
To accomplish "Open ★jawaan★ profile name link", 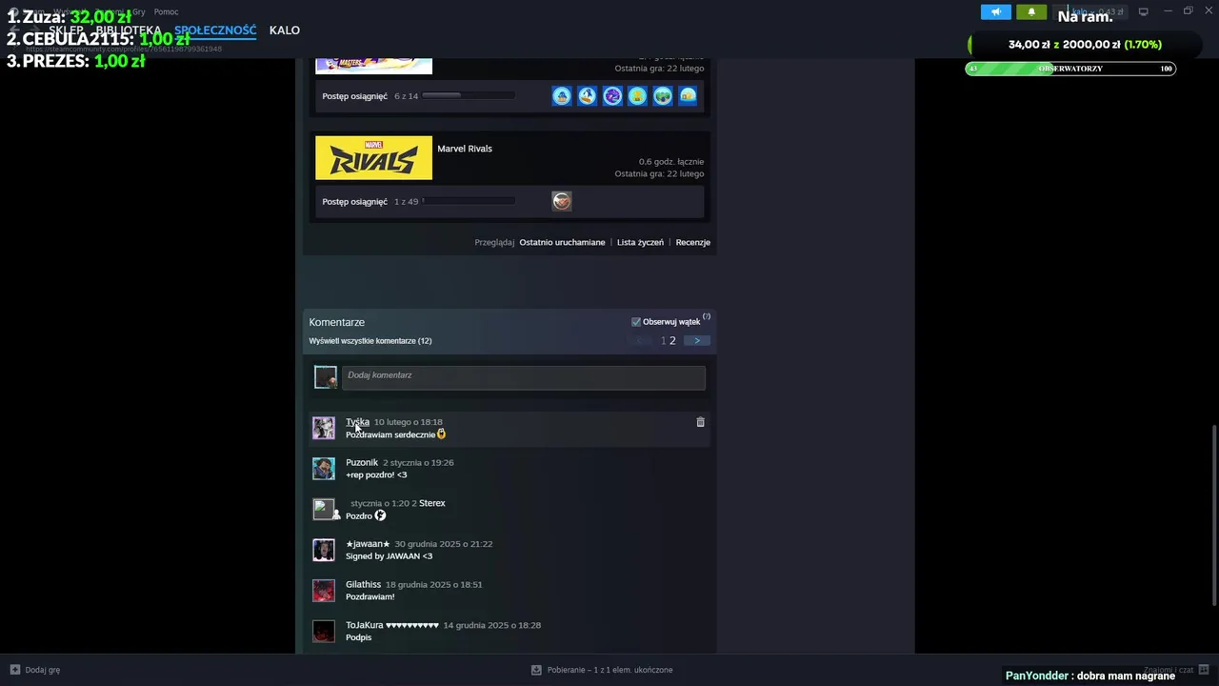I will click(x=368, y=544).
